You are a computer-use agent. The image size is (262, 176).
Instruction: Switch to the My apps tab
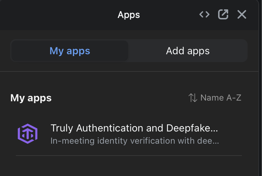[x=70, y=51]
